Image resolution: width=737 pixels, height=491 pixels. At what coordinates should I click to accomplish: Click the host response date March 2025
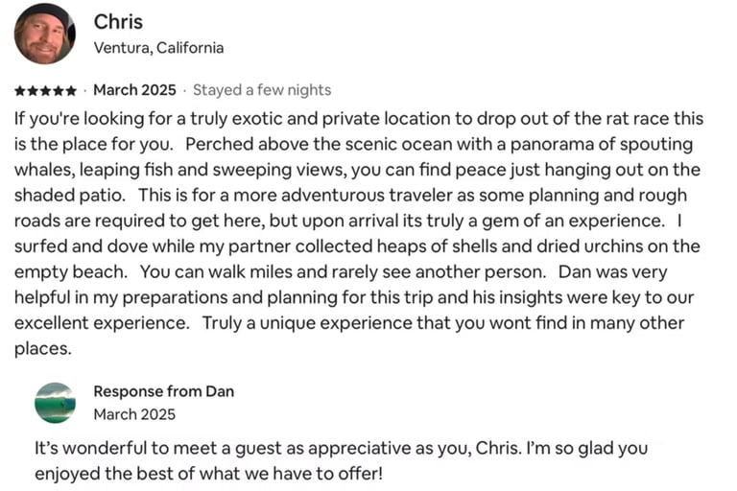[x=134, y=414]
